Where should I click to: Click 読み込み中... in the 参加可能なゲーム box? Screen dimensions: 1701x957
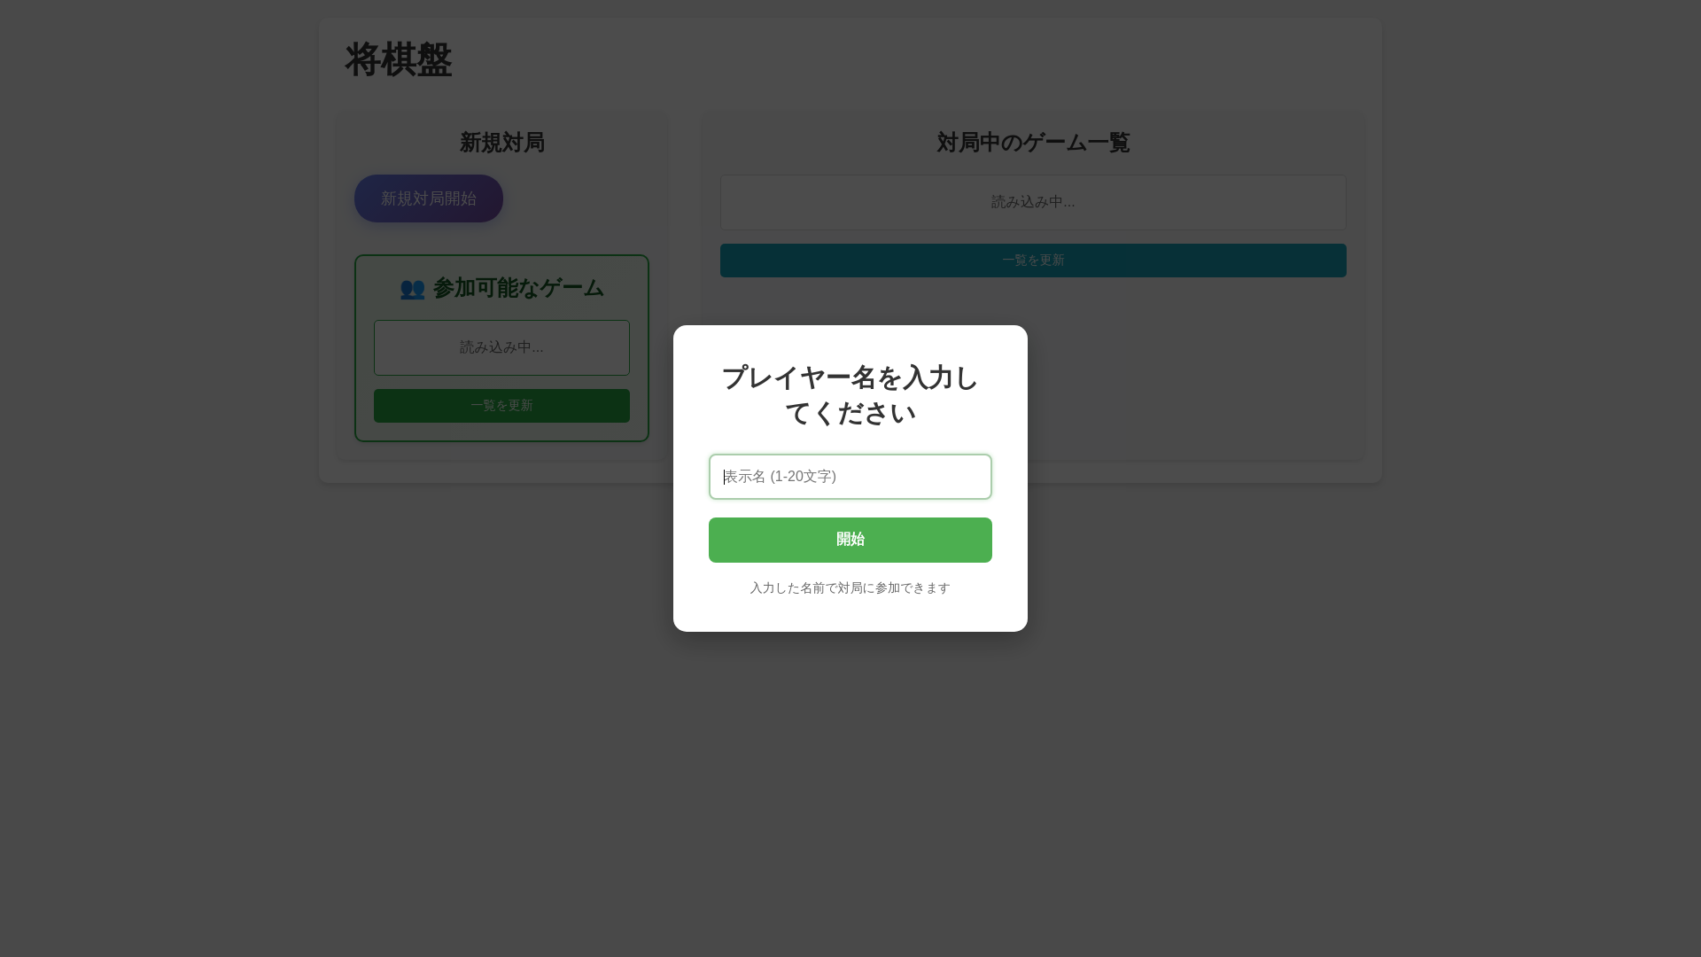(x=501, y=347)
